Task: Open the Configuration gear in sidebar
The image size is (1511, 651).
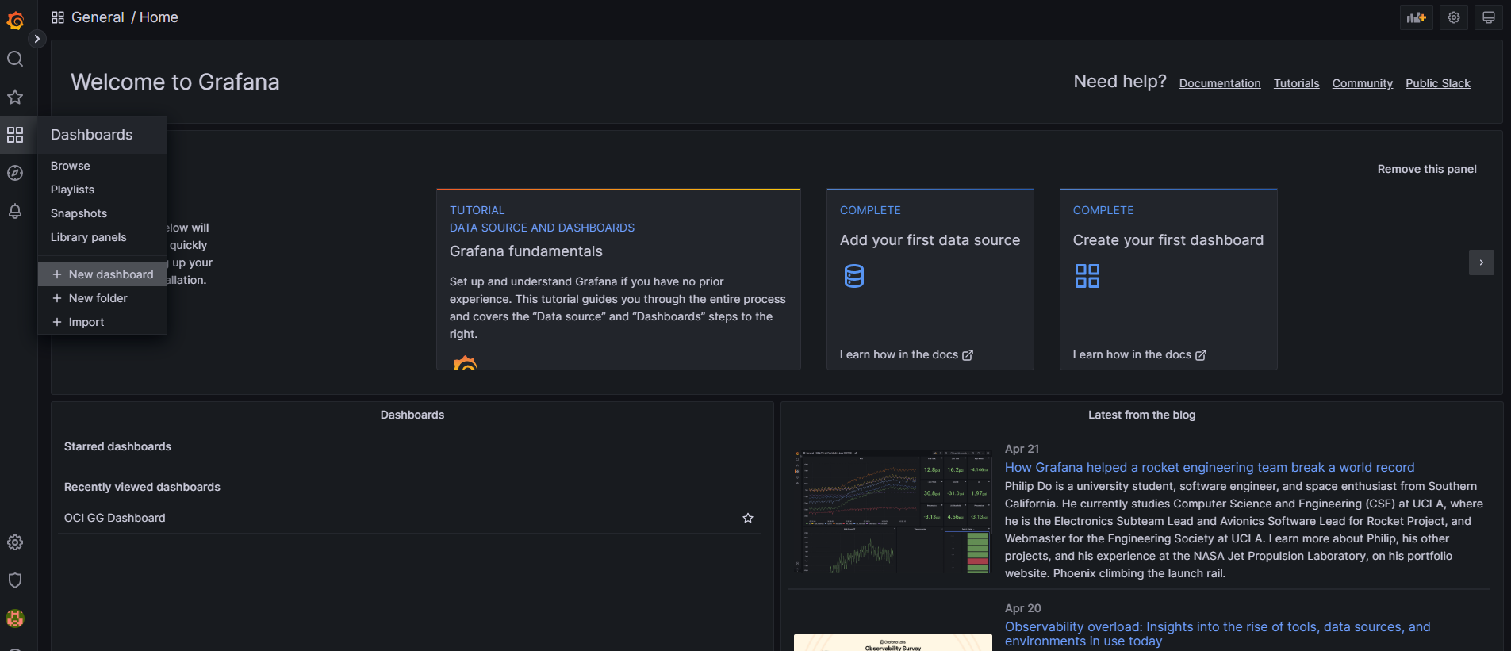Action: [x=15, y=542]
